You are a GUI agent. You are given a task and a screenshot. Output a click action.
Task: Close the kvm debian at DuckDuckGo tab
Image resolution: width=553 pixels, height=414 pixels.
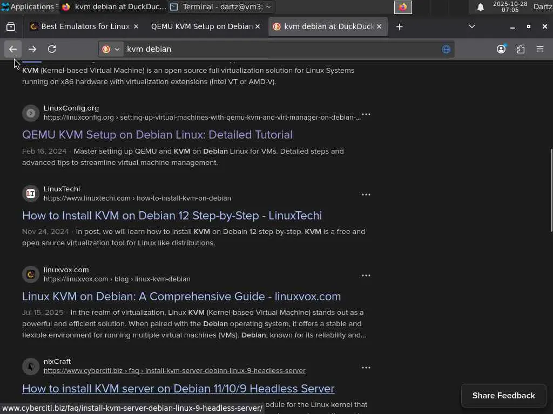(x=379, y=27)
